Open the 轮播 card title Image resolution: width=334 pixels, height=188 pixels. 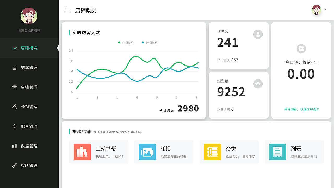[x=166, y=149]
